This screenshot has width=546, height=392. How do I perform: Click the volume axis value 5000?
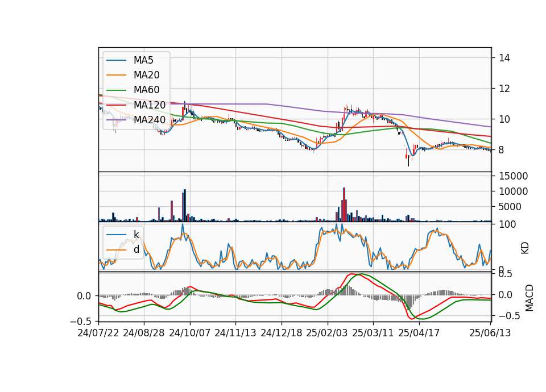tap(510, 207)
